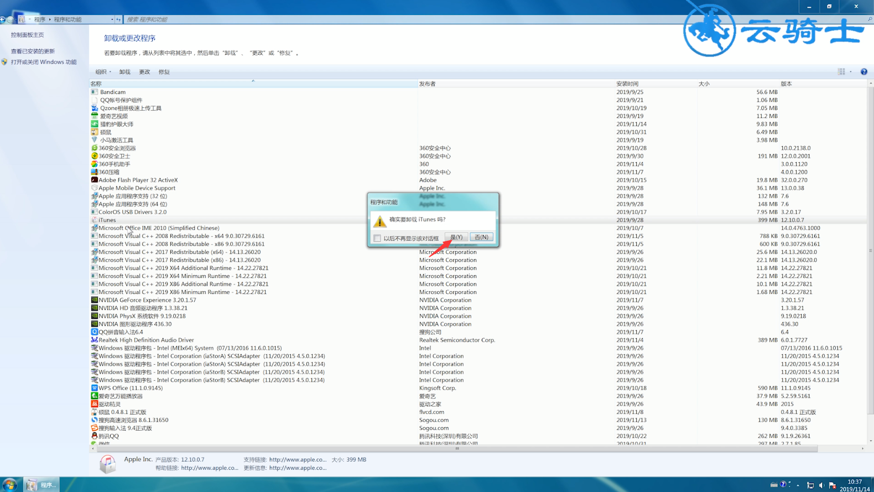This screenshot has width=874, height=492.
Task: Click the Apple Mobile Device Support icon
Action: 95,188
